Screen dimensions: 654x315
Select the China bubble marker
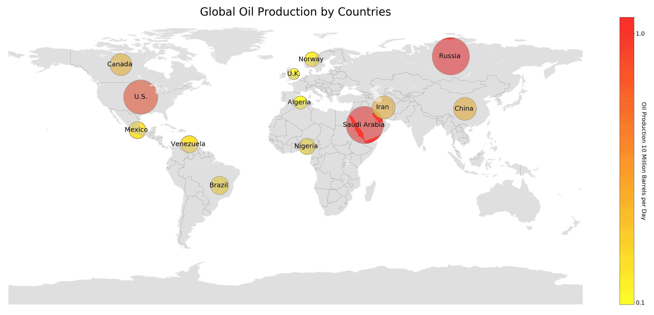click(x=465, y=109)
